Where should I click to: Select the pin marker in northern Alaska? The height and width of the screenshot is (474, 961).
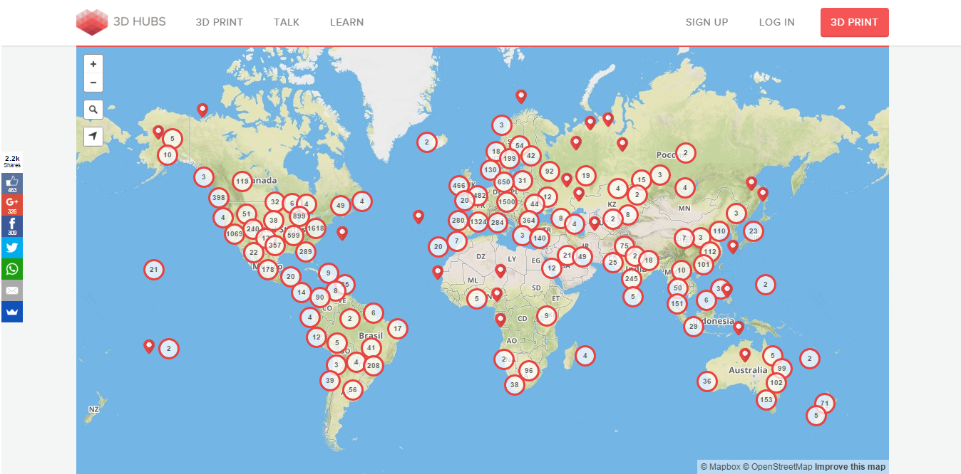202,110
